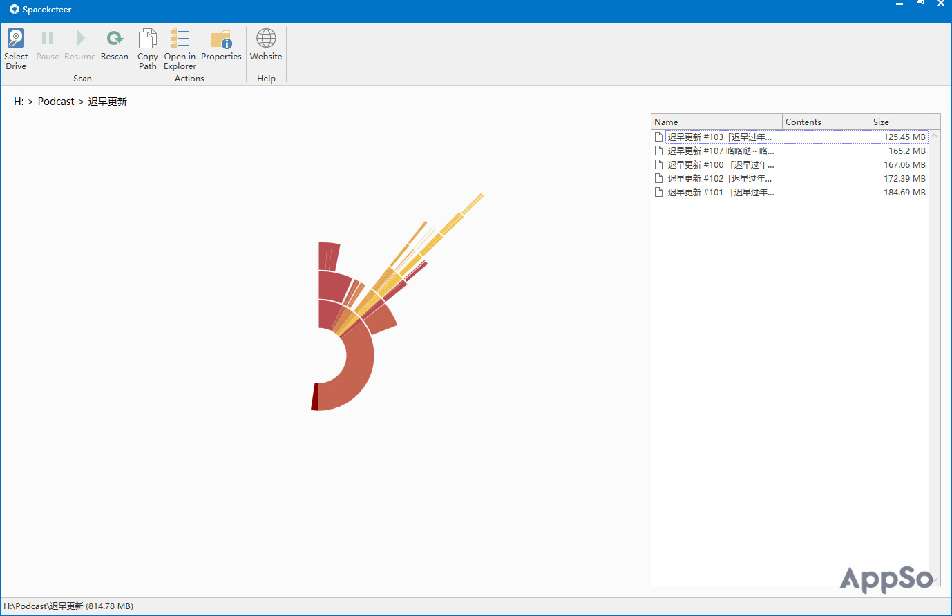
Task: Navigate to H: in the breadcrumb
Action: tap(19, 102)
